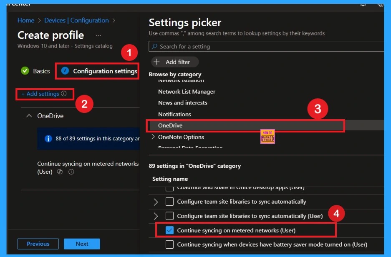391x257 pixels.
Task: Check Continue syncing when battery saver mode on
Action: click(x=169, y=245)
